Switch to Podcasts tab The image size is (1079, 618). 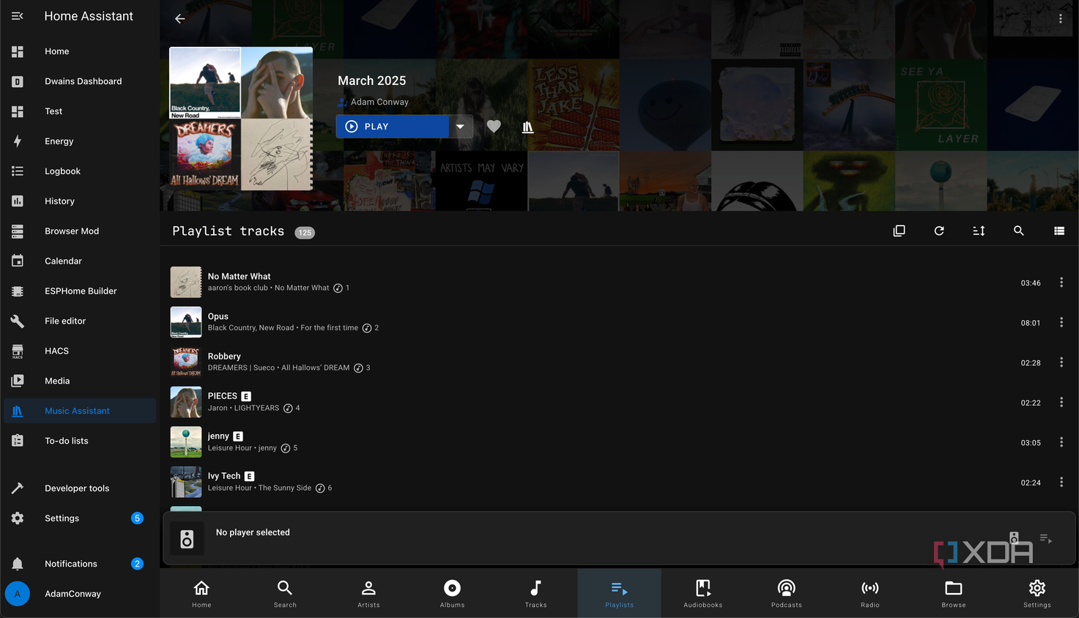786,593
